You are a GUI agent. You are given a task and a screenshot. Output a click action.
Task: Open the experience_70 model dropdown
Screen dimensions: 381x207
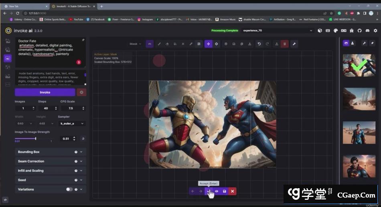[278, 30]
